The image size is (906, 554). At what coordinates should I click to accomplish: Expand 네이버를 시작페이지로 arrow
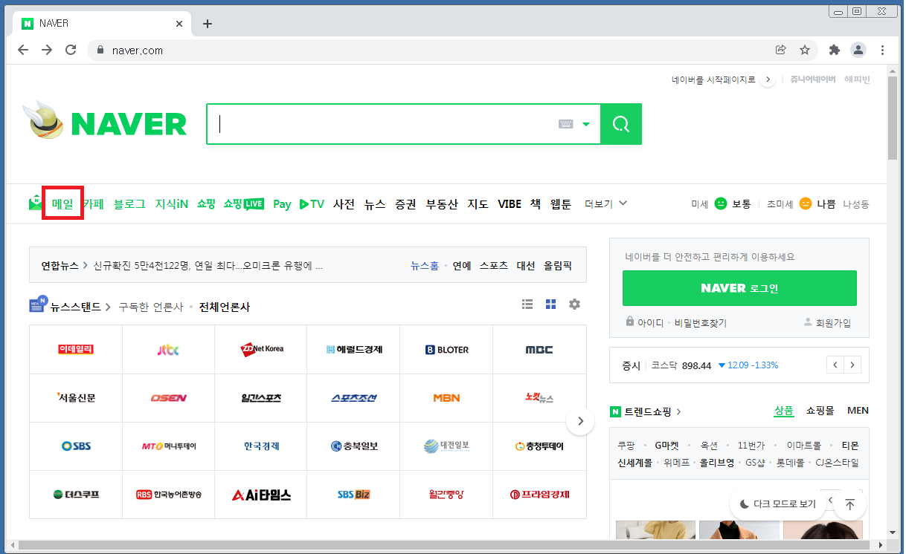point(768,79)
